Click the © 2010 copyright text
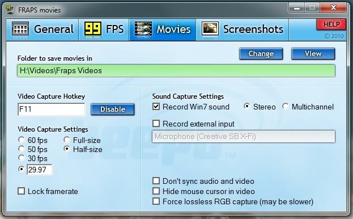The height and width of the screenshot is (219, 353). point(334,36)
